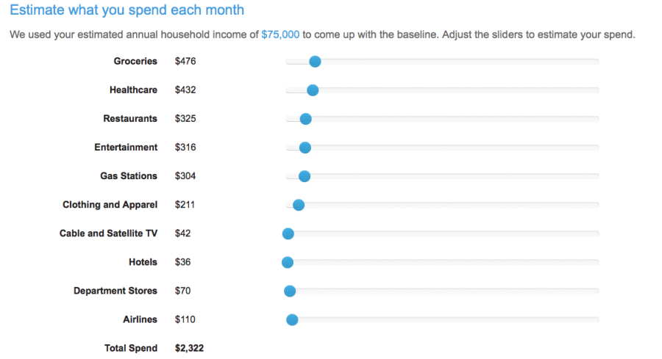The width and height of the screenshot is (662, 359).
Task: Click the $2,322 total spend amount
Action: tap(189, 348)
